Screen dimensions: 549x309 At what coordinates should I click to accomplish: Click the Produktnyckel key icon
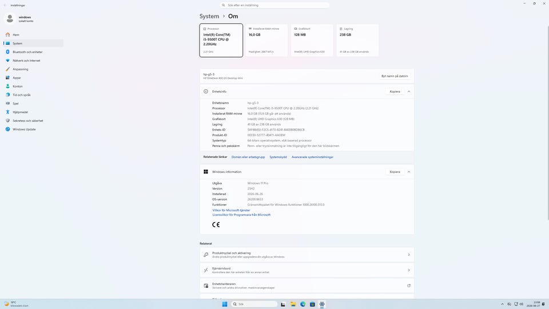(206, 255)
